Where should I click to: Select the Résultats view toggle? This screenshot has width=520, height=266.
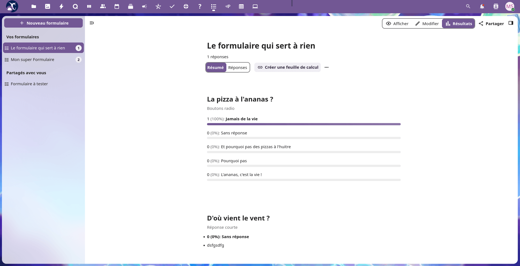click(x=459, y=24)
